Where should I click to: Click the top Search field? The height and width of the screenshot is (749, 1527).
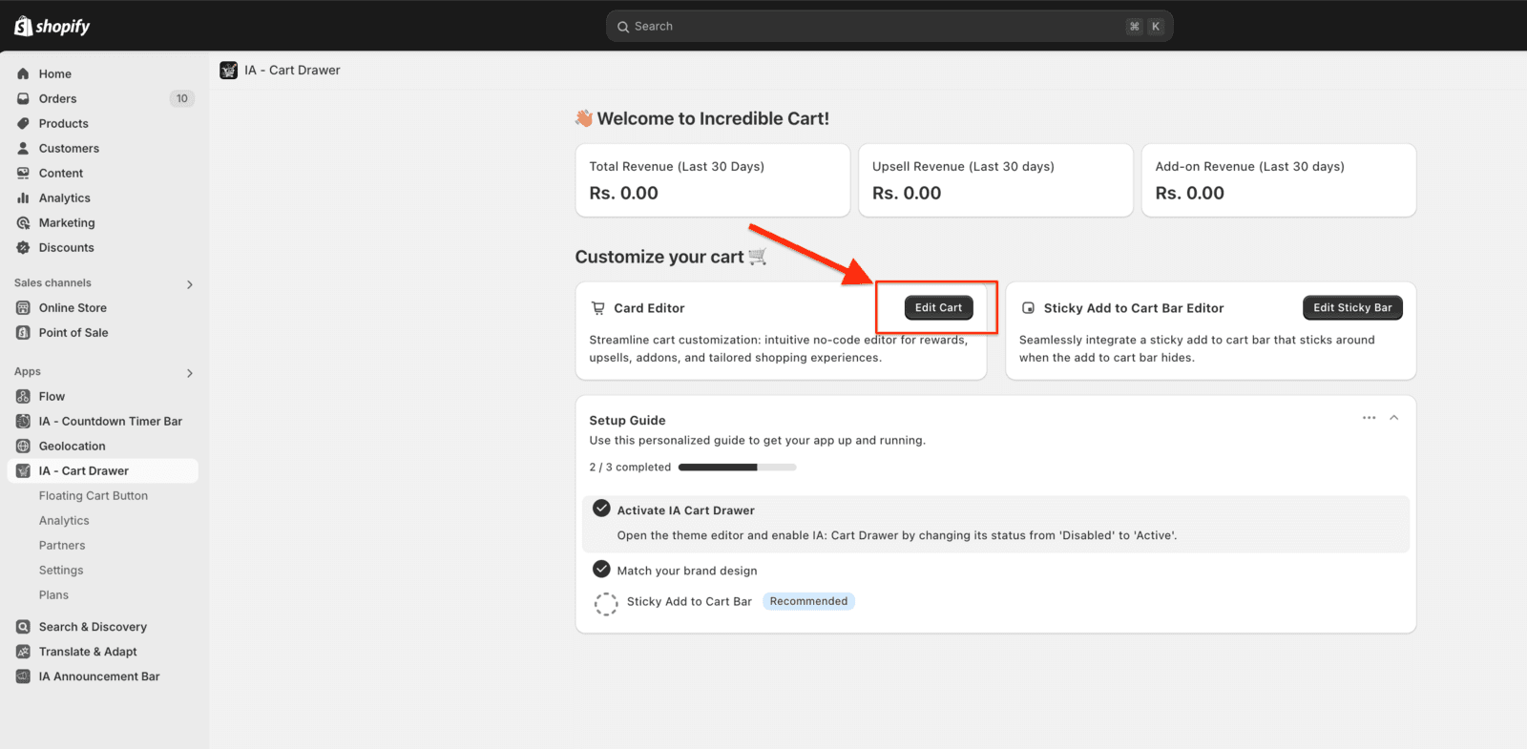pyautogui.click(x=889, y=27)
